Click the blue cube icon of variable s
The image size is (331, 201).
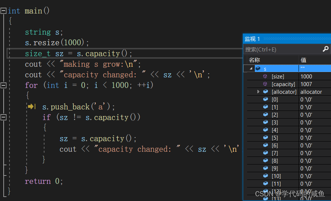(x=258, y=69)
